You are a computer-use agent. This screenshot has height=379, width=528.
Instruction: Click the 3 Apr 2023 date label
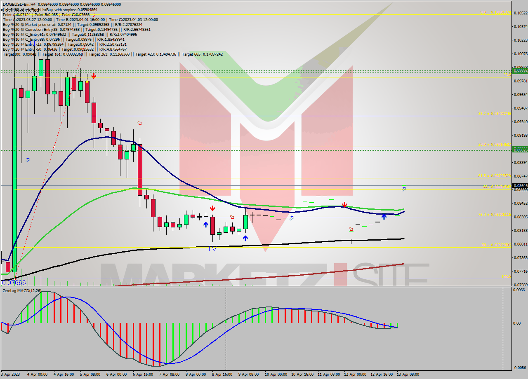(11, 374)
